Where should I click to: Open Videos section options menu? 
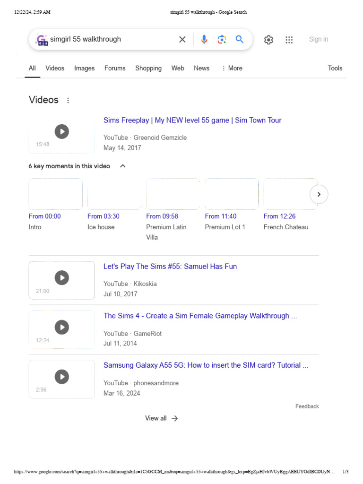point(68,100)
